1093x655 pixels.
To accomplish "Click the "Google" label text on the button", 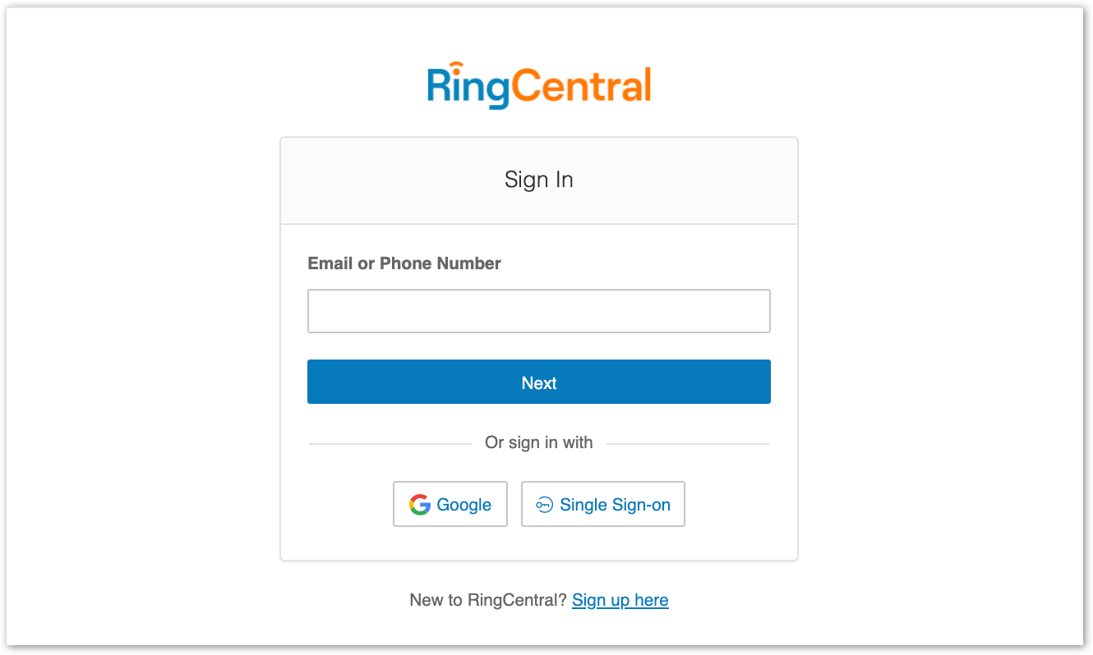I will 464,505.
